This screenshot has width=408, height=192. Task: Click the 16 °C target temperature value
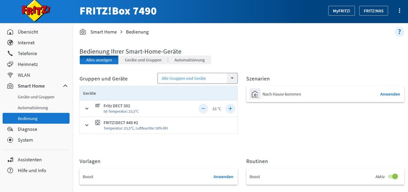coord(217,109)
